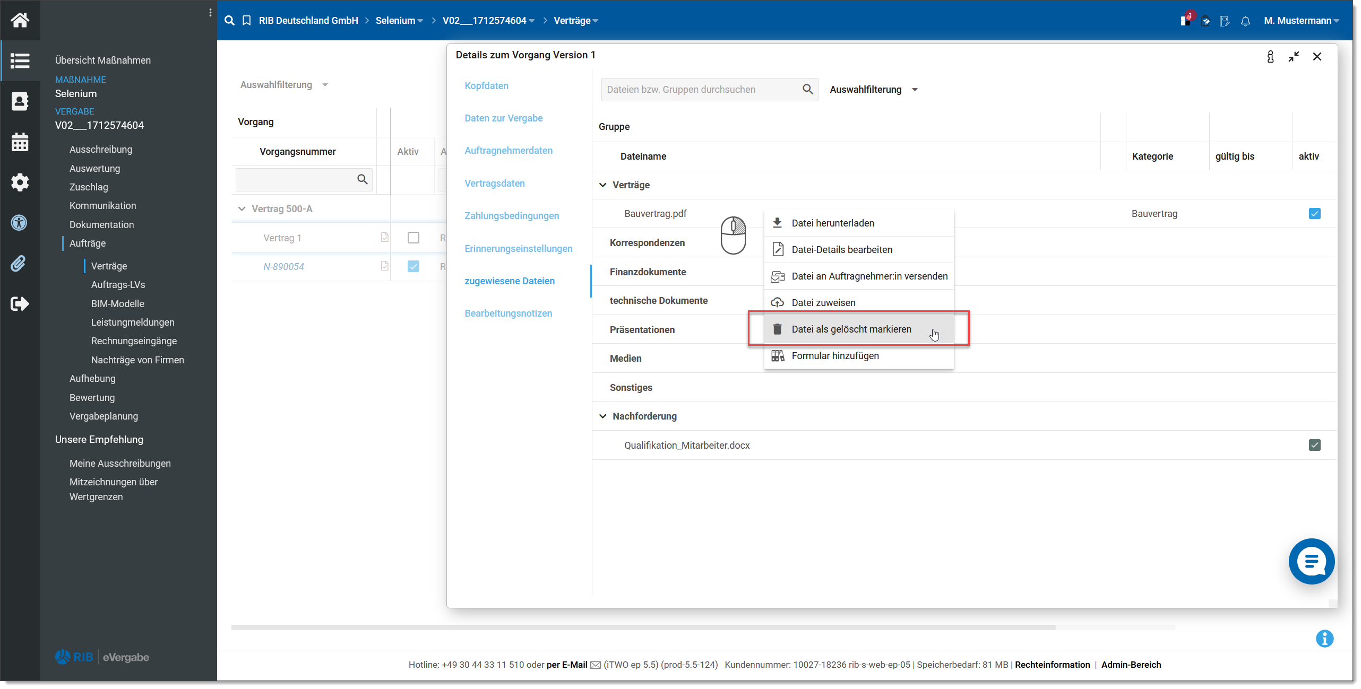This screenshot has height=689, width=1361.
Task: Choose Datei zuweisen in context menu
Action: click(x=858, y=302)
